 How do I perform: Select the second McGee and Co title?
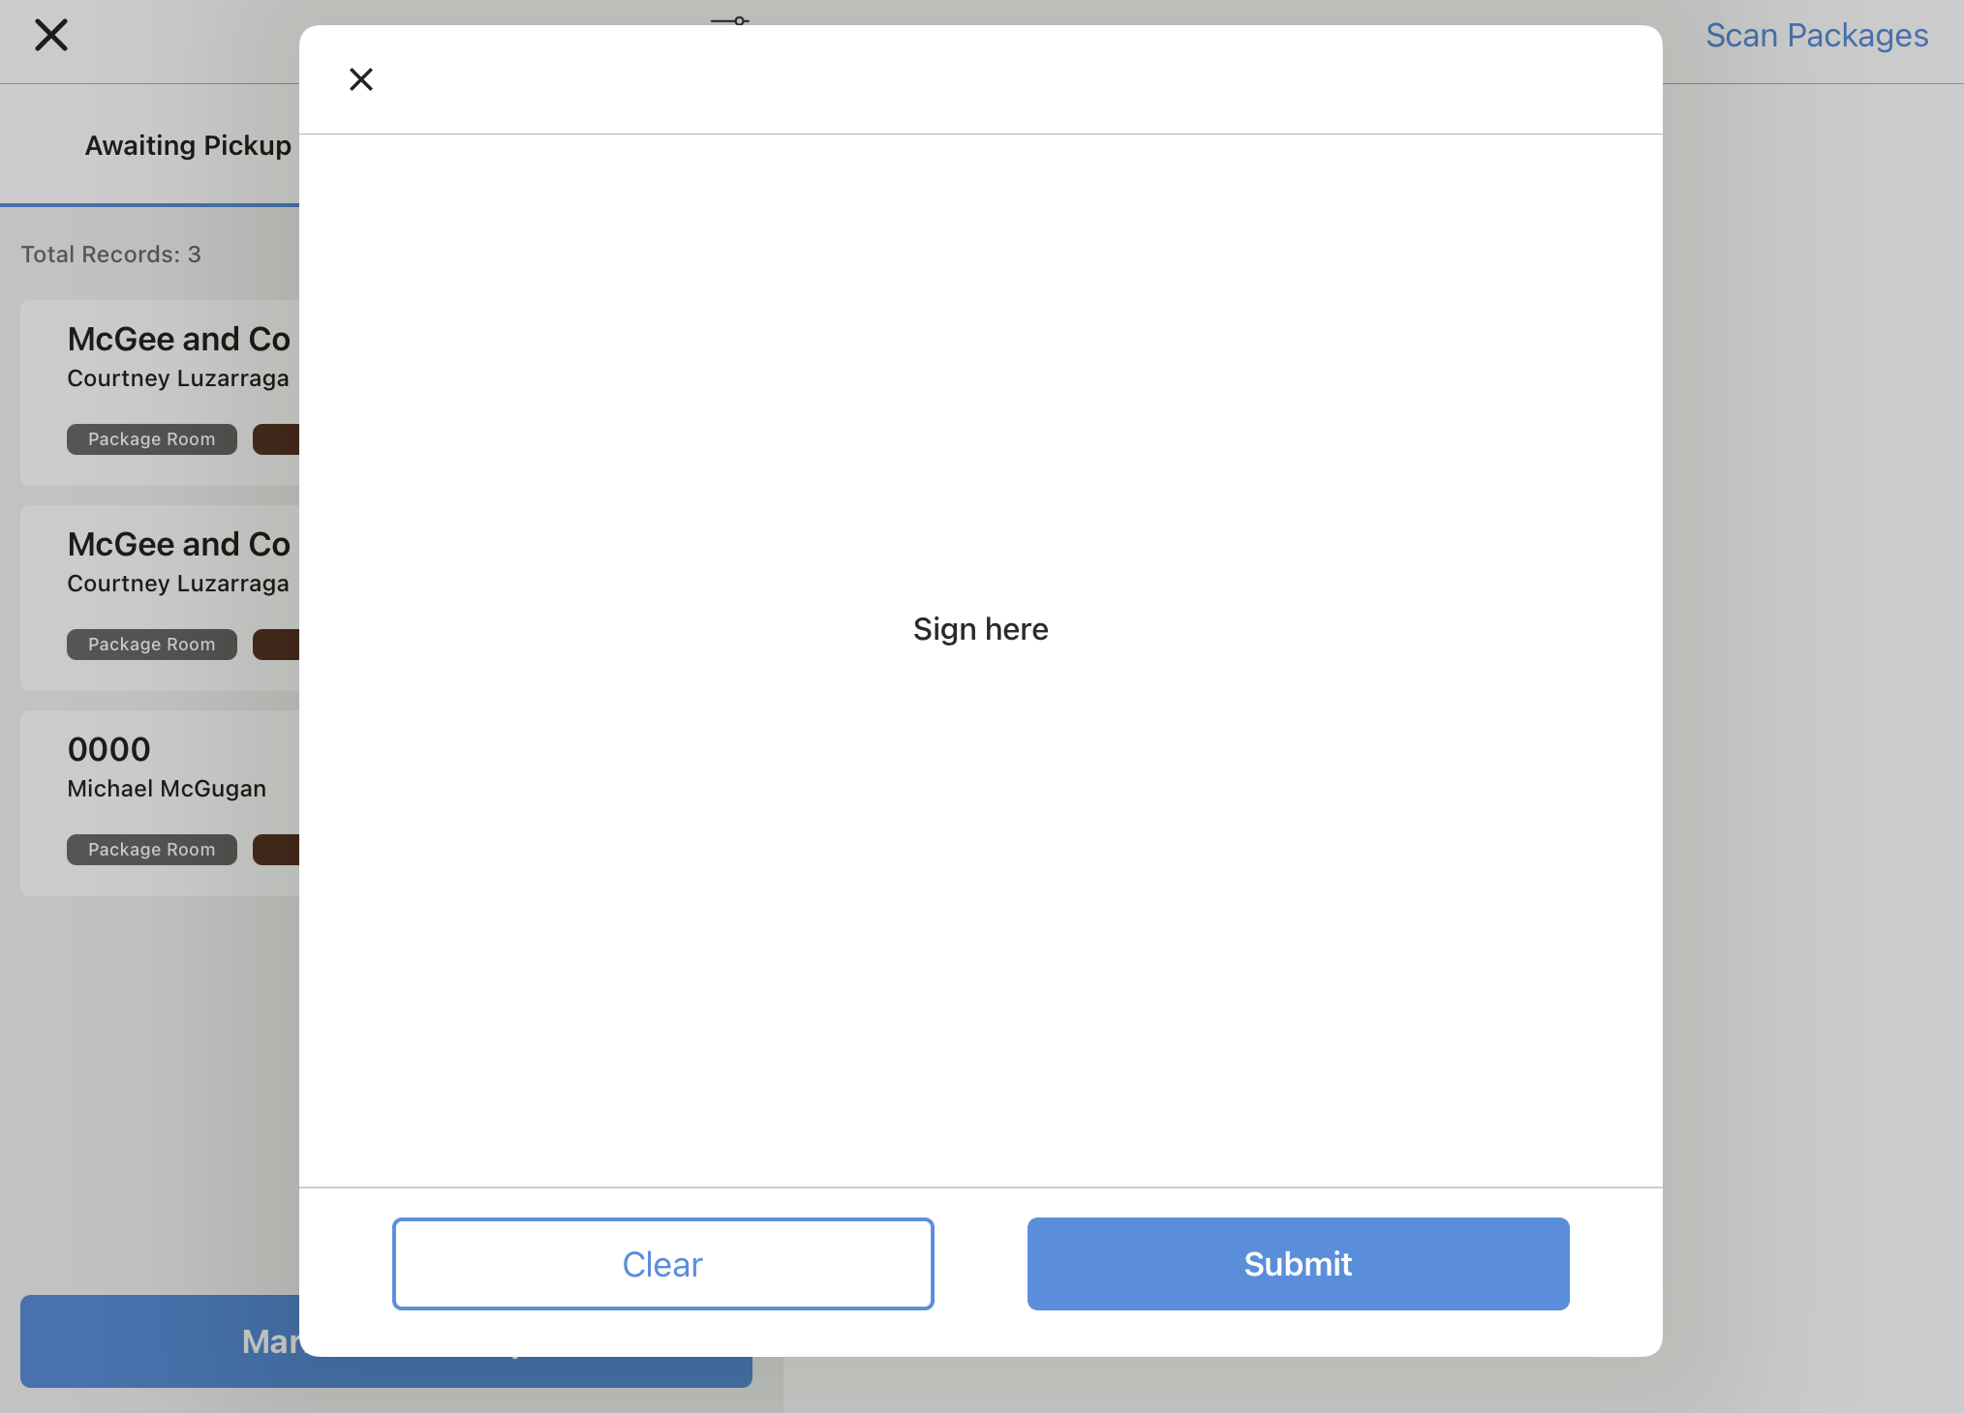(x=179, y=545)
